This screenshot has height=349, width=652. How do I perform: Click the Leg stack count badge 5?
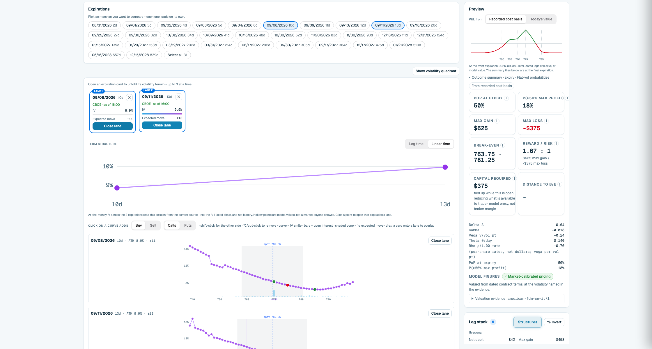[493, 322]
